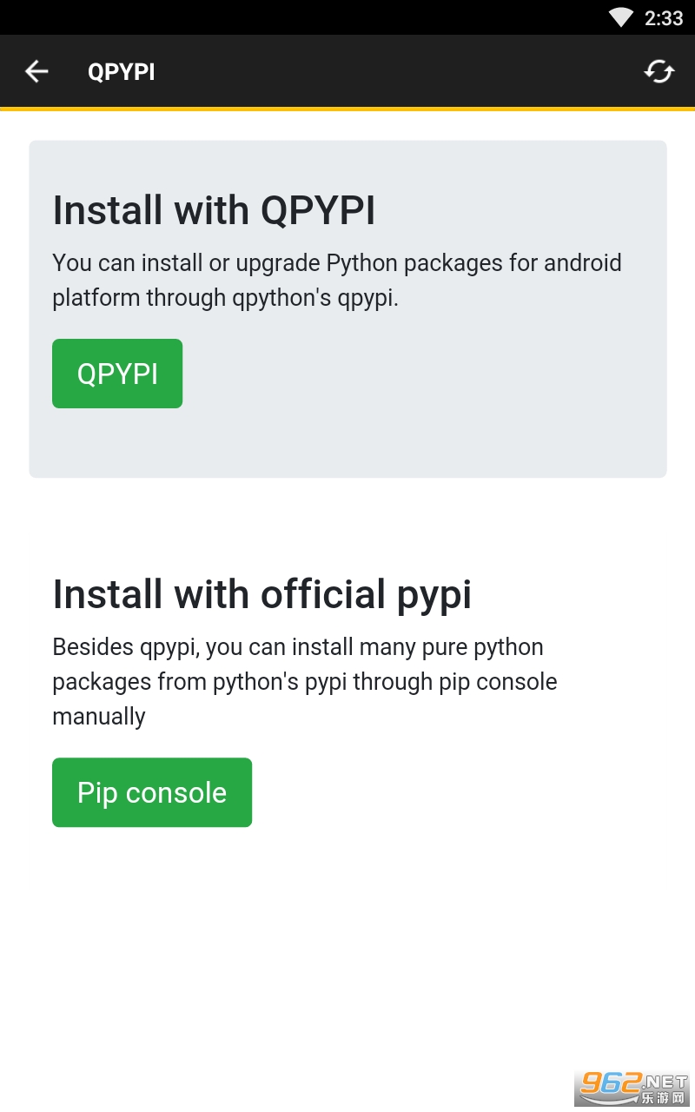Click blank white space below Pip console button
Viewport: 695px width, 1112px height.
coord(347,938)
